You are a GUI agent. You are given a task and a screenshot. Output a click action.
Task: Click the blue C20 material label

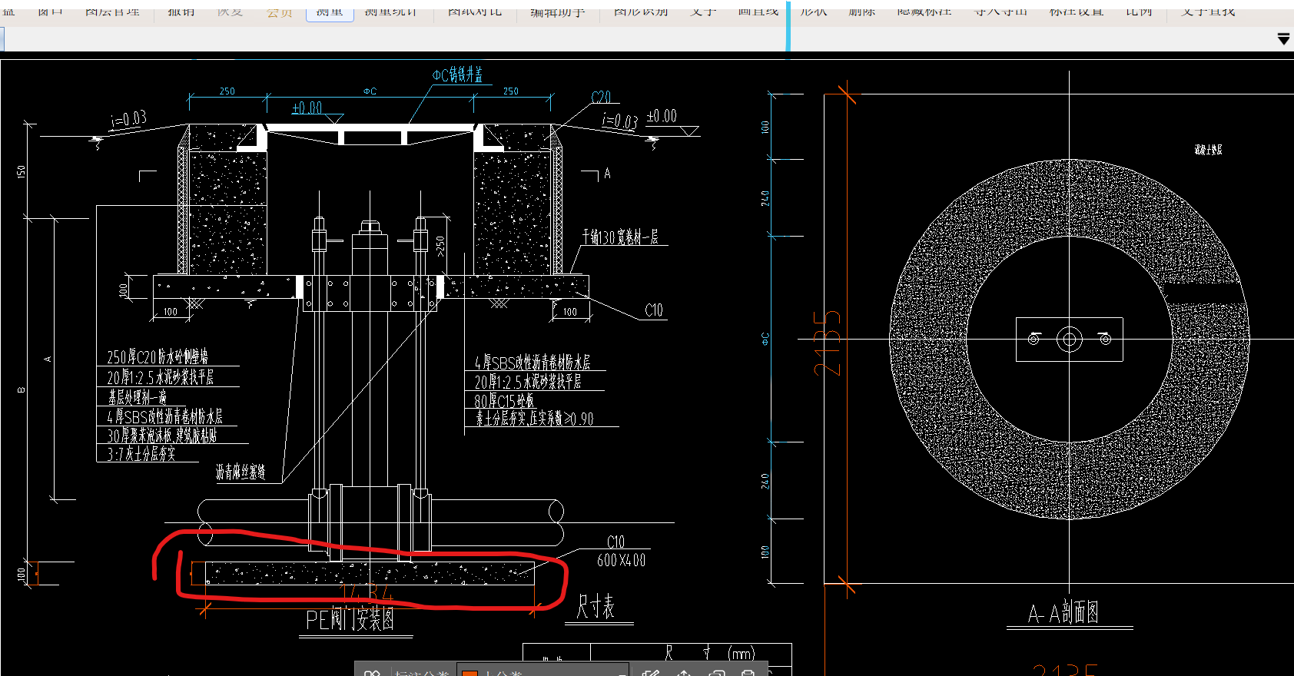coord(601,98)
